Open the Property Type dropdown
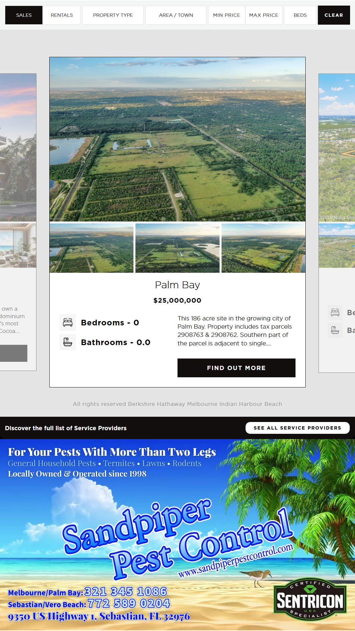Screen dimensions: 355x631 tap(113, 15)
